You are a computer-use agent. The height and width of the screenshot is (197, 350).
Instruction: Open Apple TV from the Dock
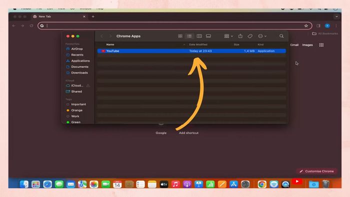[164, 184]
